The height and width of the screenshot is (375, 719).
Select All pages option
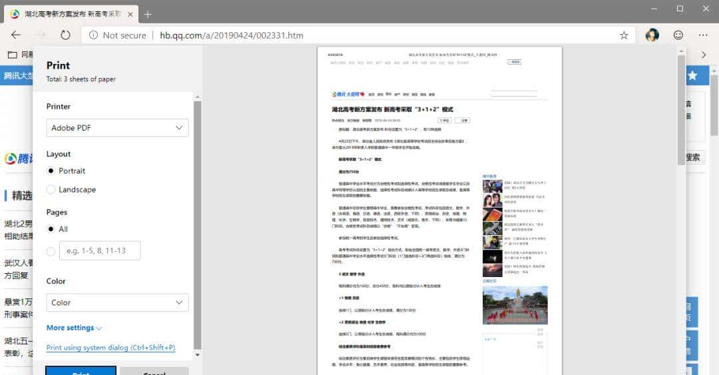coord(51,228)
